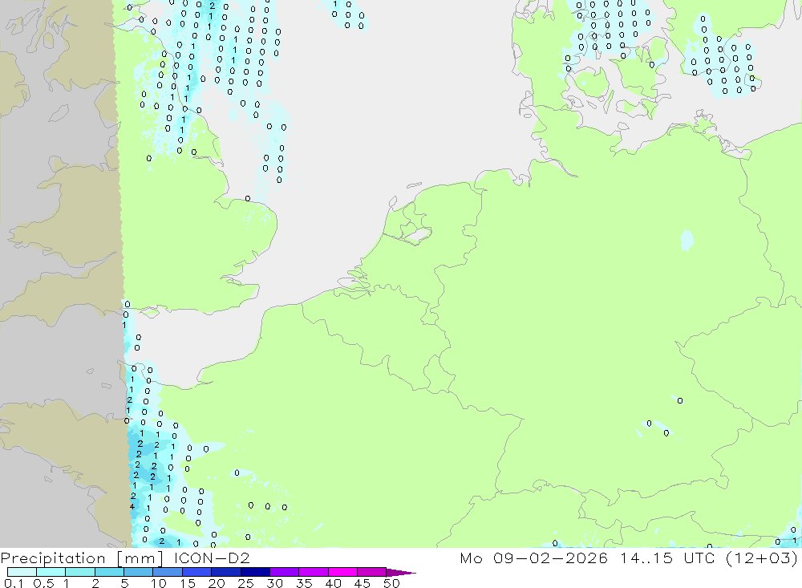Screen dimensions: 802x588
Task: Select the 2–5 mm legend color swatch
Action: 109,572
